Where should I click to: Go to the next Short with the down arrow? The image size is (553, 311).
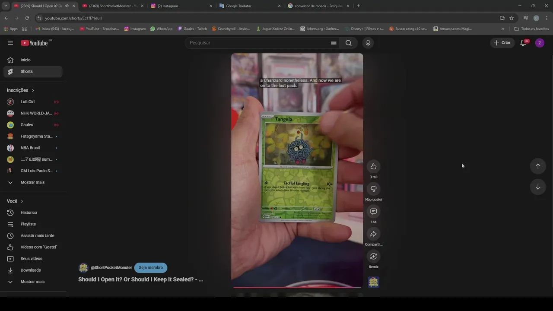(538, 187)
